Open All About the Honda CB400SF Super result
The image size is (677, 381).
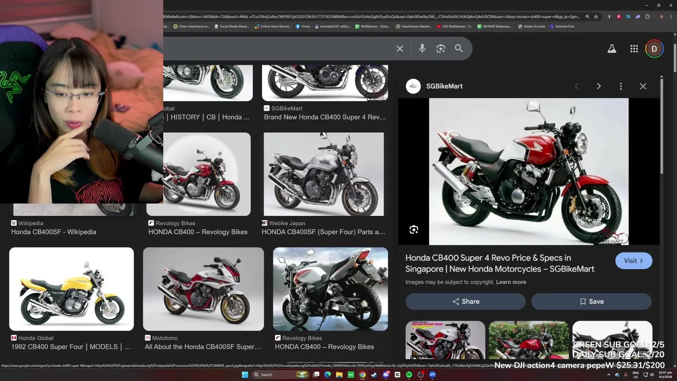click(x=203, y=347)
